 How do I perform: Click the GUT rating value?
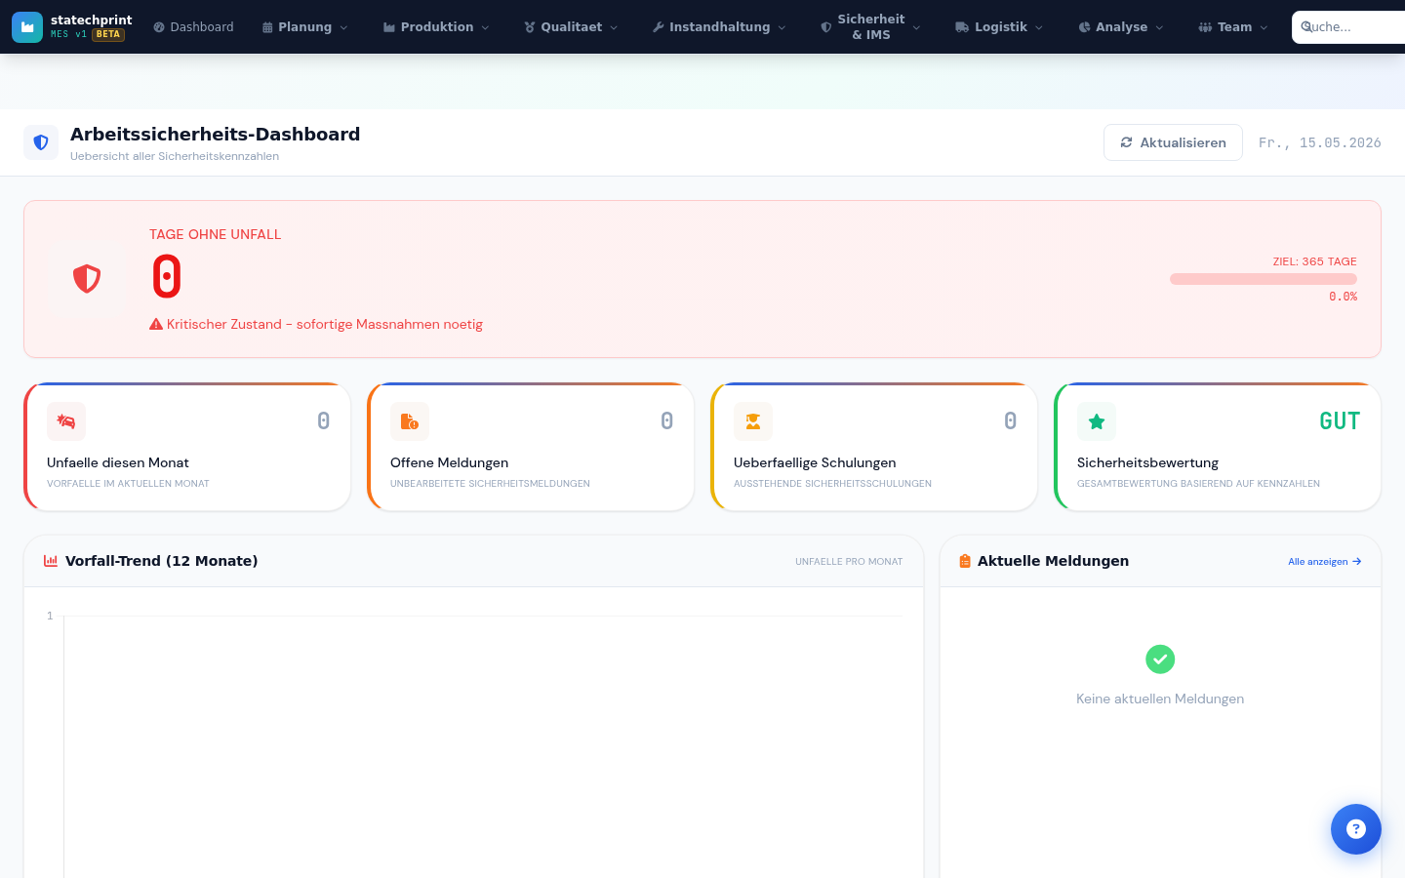point(1340,421)
